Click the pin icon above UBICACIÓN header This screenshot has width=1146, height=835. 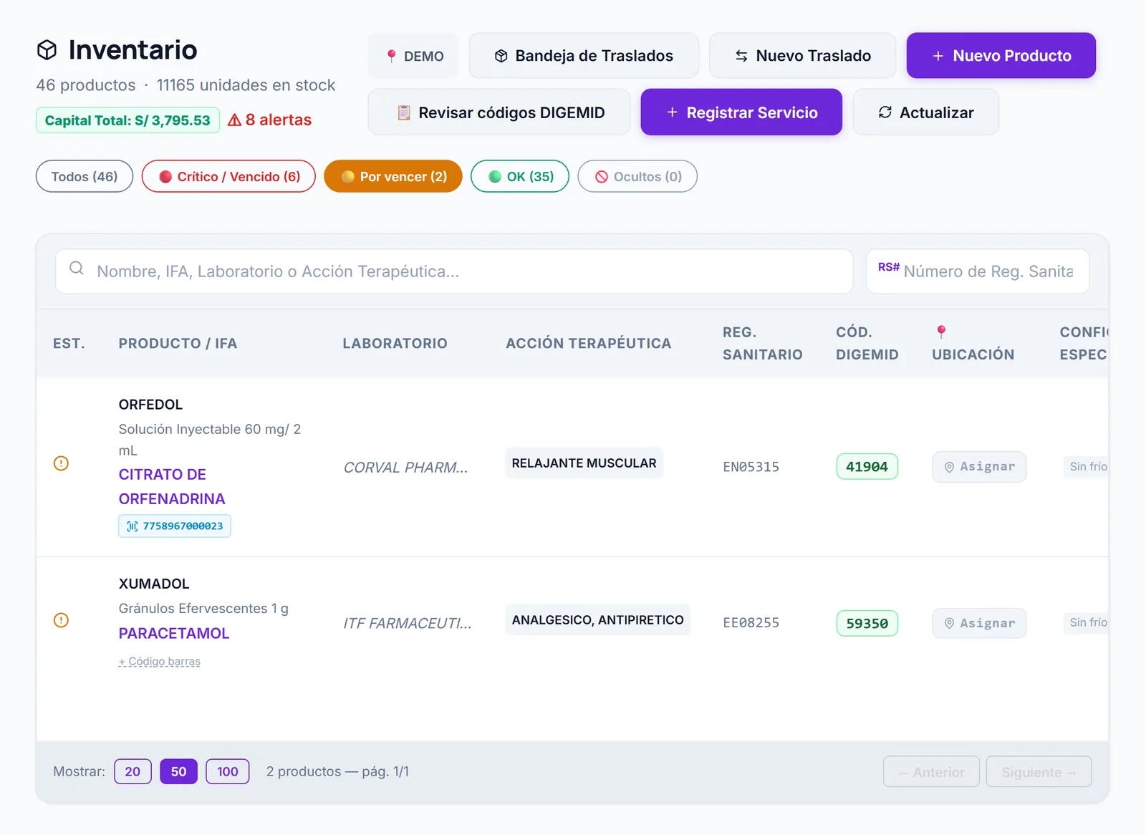coord(941,332)
